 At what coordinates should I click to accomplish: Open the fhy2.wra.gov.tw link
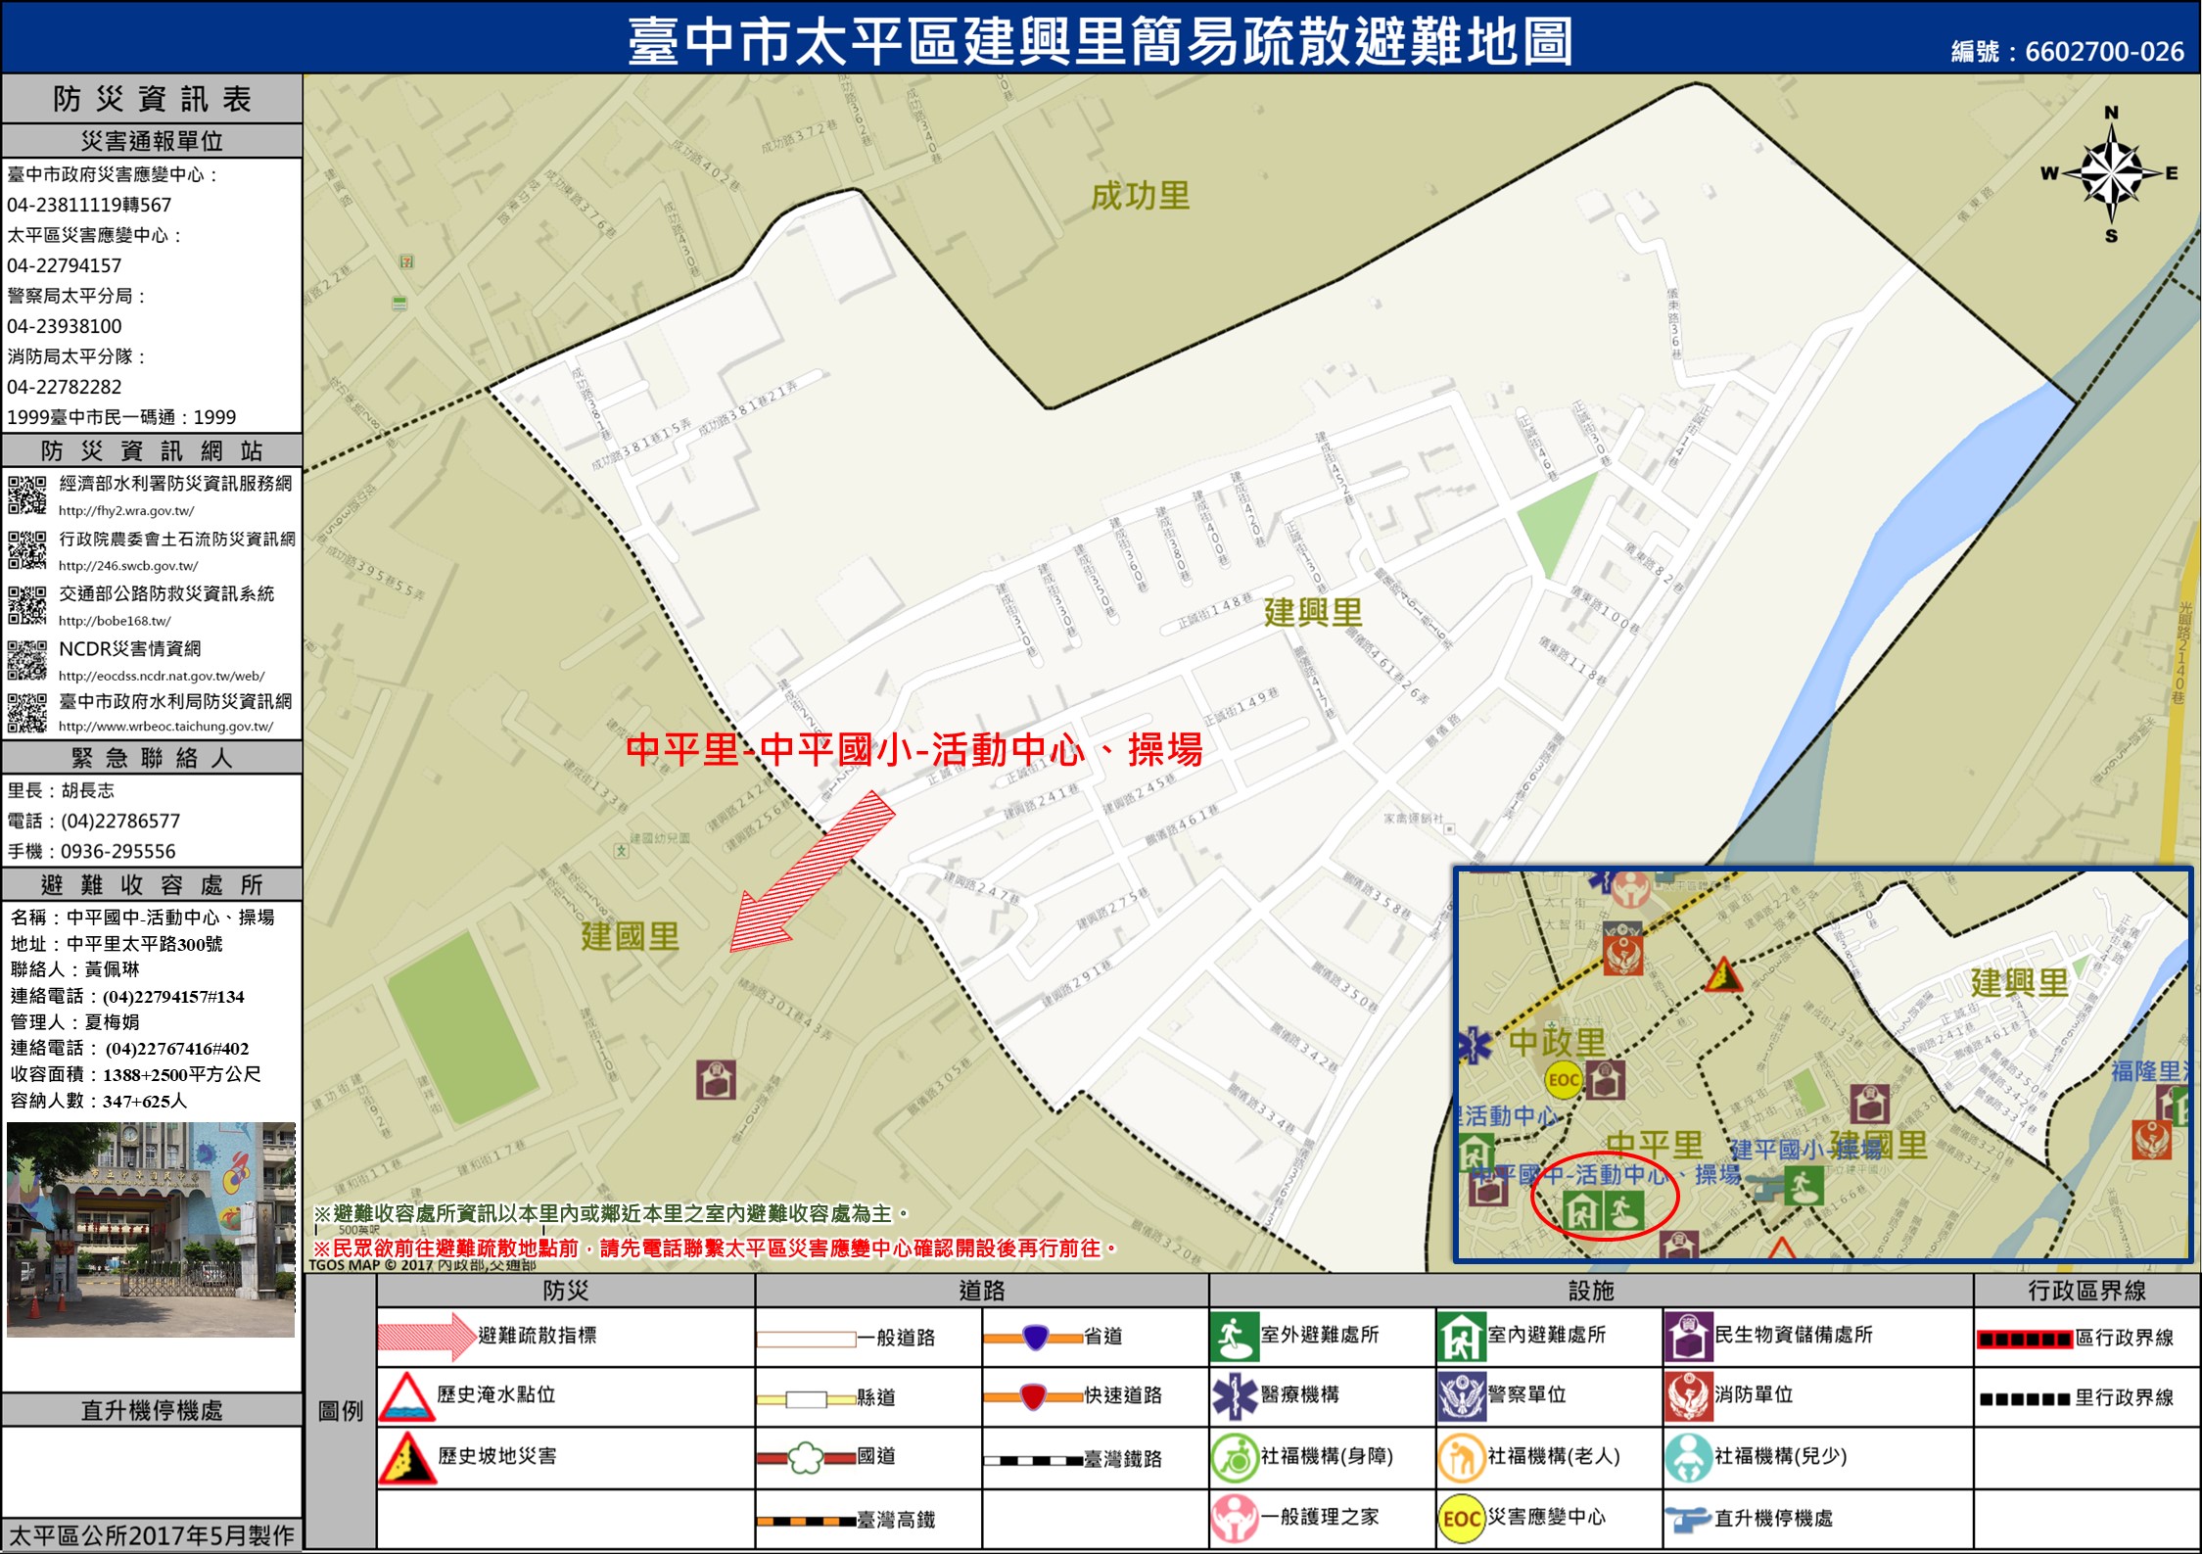(126, 510)
